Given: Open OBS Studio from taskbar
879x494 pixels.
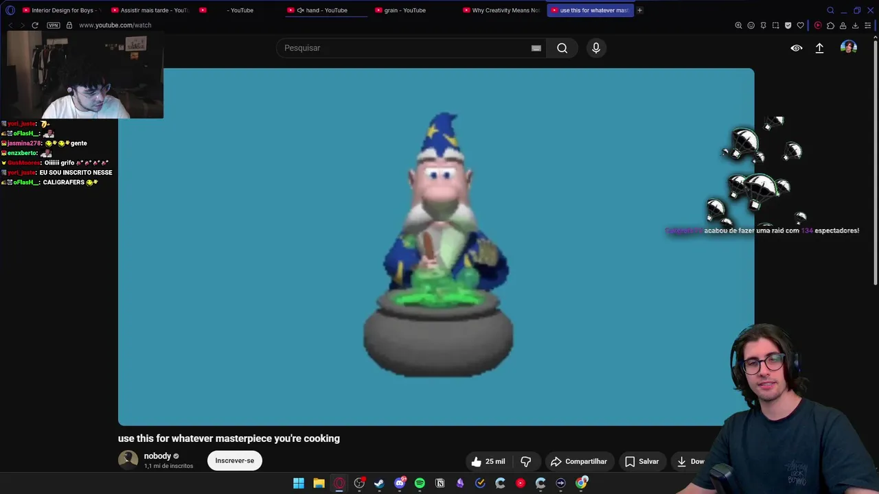Looking at the screenshot, I should (359, 483).
